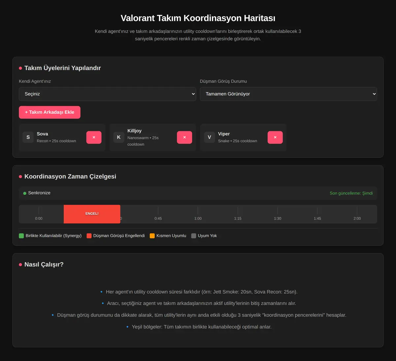Click the Nanoswarm • 25s cooldown text

tap(143, 141)
